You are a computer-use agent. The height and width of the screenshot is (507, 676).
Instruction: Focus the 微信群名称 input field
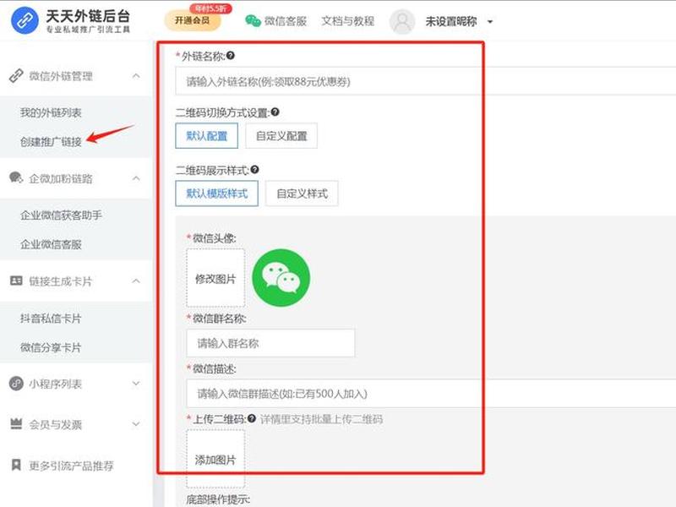pyautogui.click(x=270, y=343)
